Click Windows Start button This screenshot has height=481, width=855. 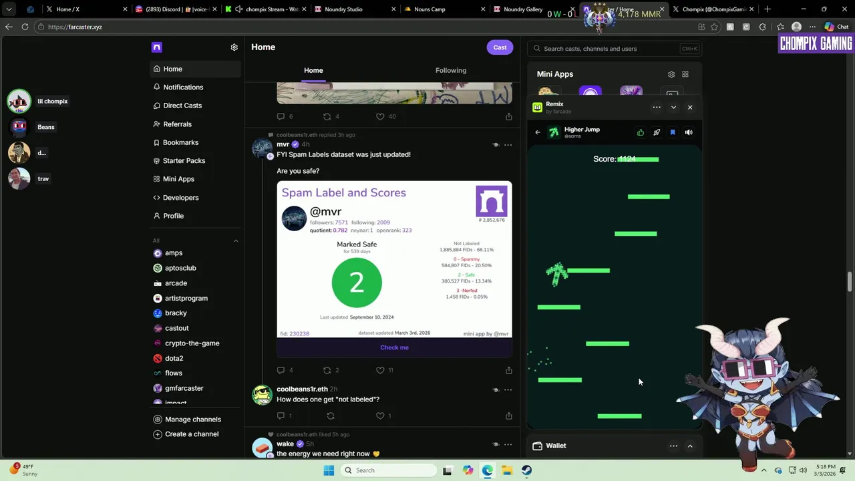[329, 470]
